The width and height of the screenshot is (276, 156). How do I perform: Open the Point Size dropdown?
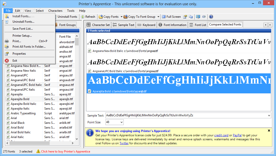tap(121, 122)
